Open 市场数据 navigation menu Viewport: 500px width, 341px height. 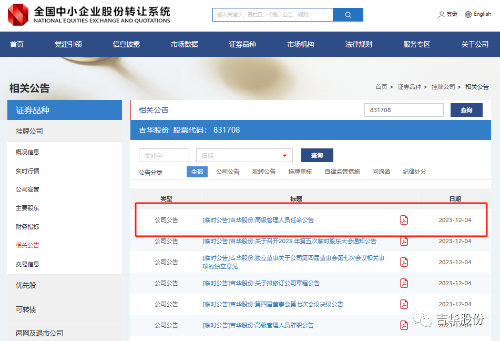pos(185,44)
